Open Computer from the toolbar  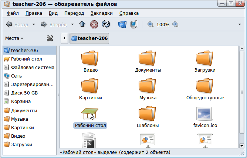[x=134, y=24]
